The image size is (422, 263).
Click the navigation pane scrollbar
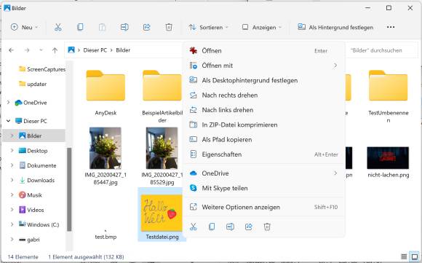(x=69, y=189)
